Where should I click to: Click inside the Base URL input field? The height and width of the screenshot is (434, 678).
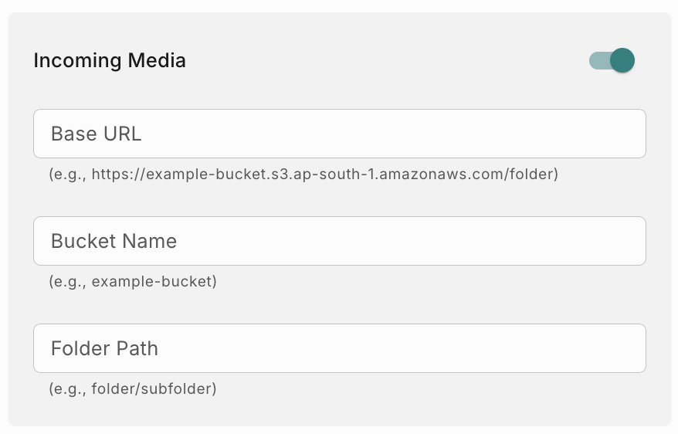point(340,134)
